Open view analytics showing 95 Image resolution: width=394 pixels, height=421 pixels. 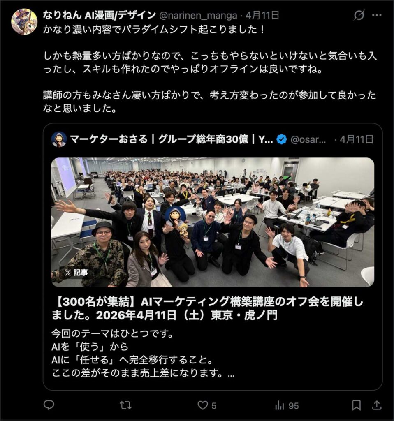coord(287,405)
